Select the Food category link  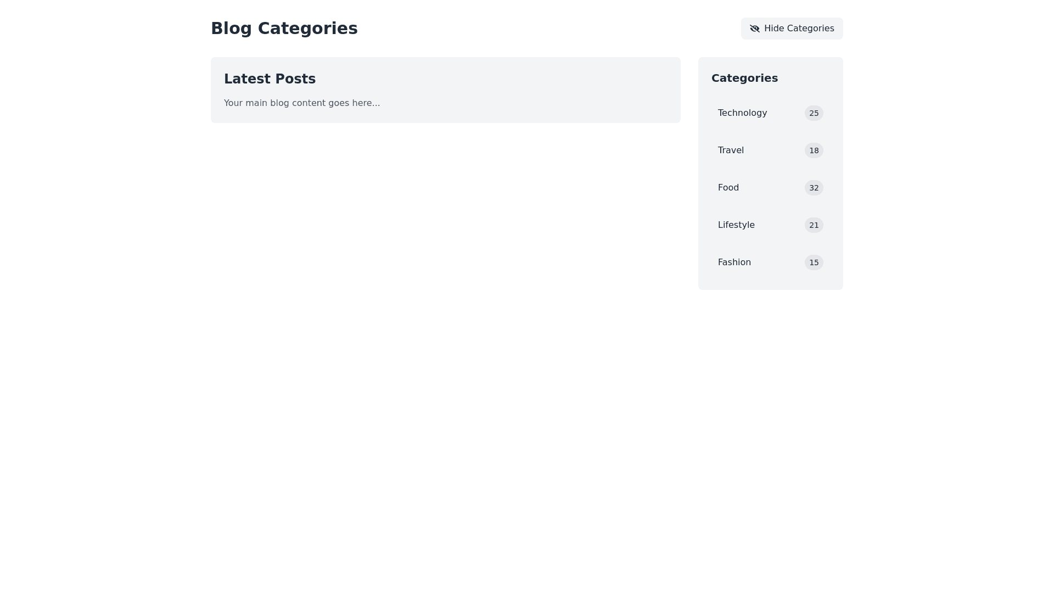click(x=728, y=188)
